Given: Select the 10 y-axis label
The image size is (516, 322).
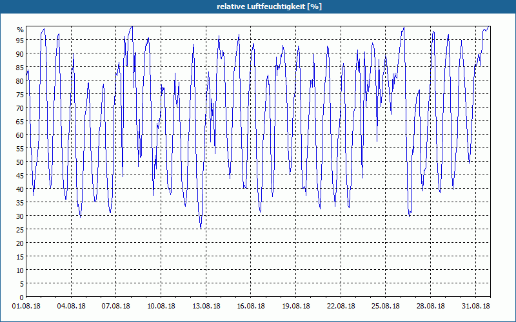Looking at the screenshot, I should pyautogui.click(x=20, y=270).
